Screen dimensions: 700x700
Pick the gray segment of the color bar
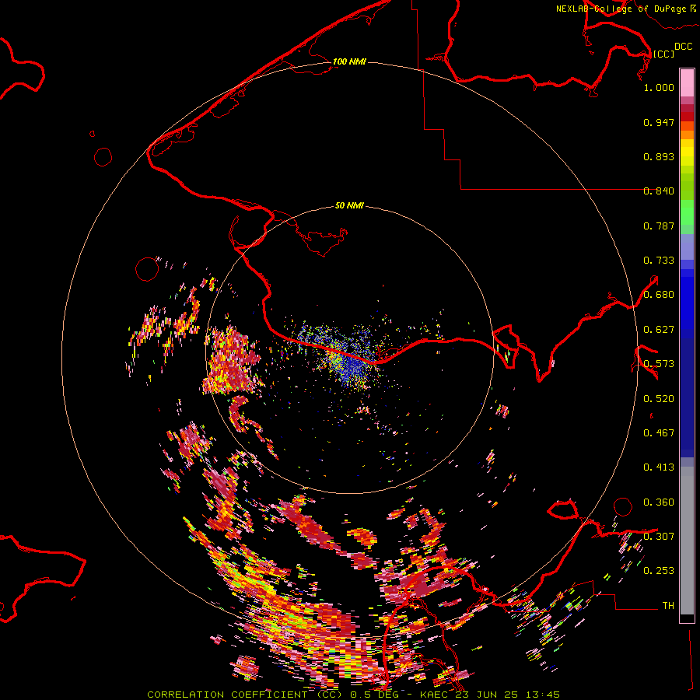687,541
